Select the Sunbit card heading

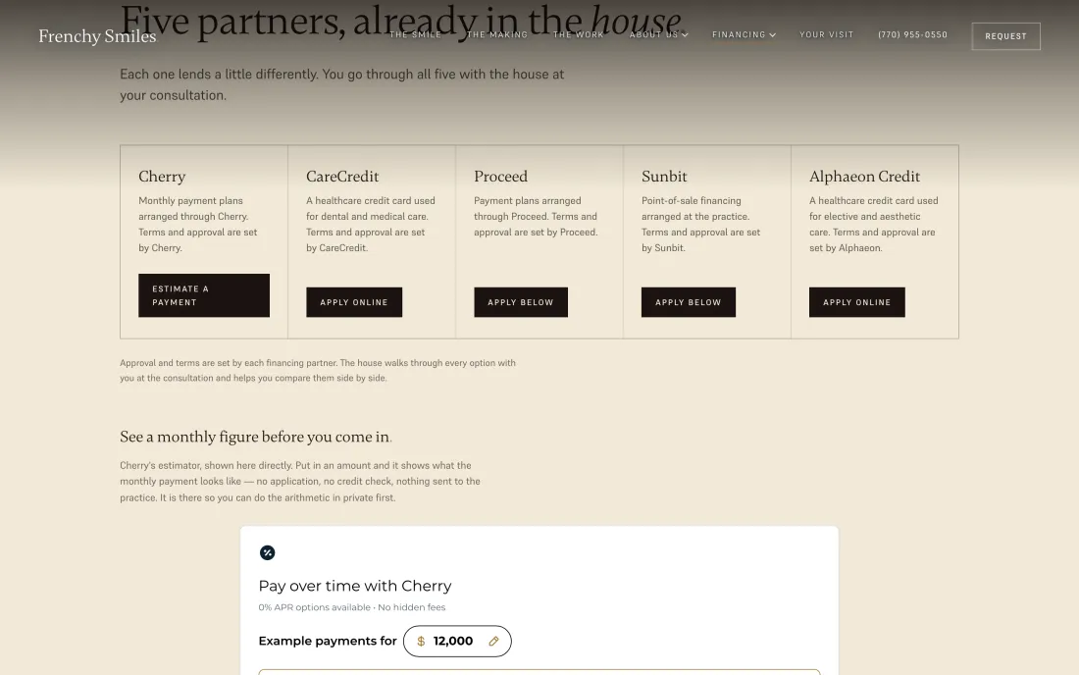(x=664, y=177)
